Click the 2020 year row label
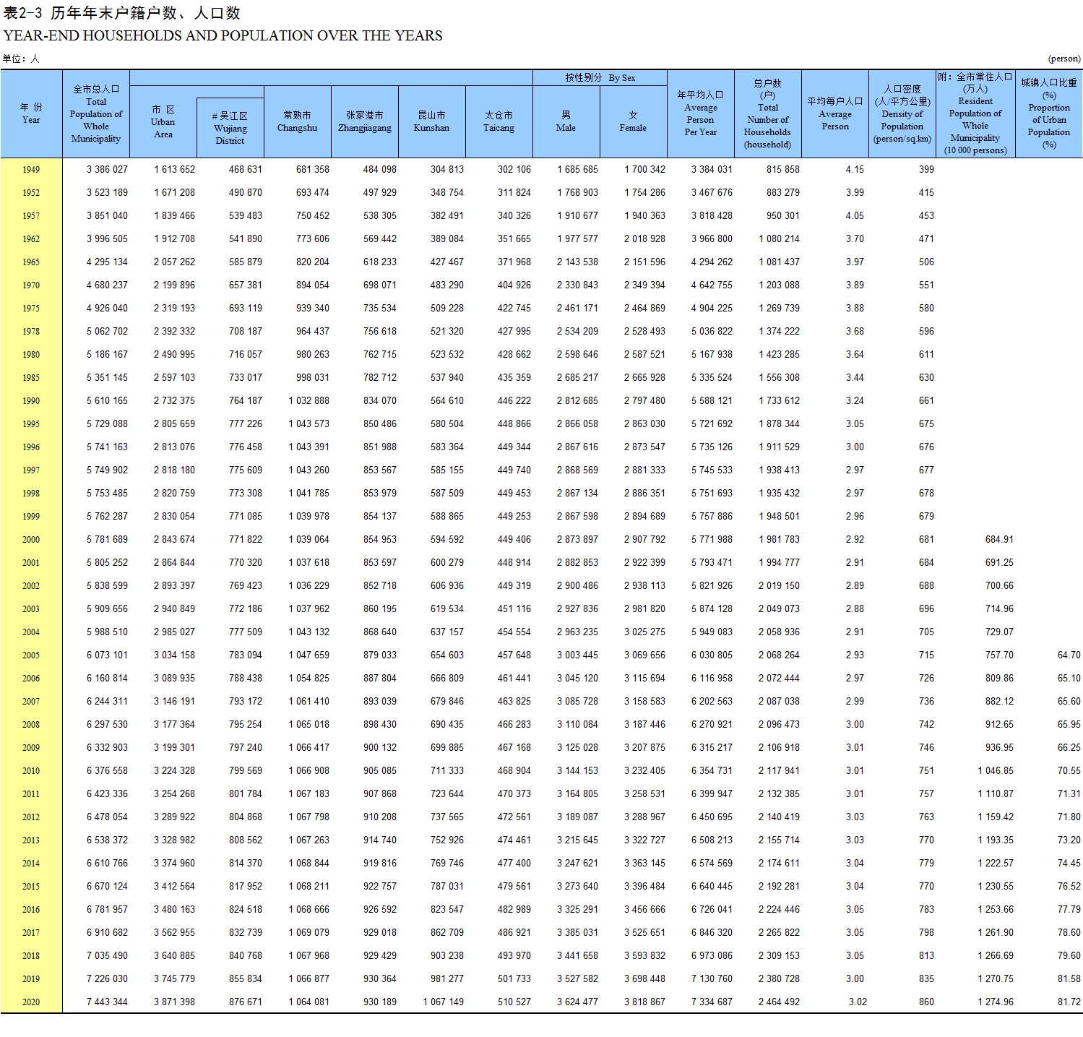The image size is (1083, 1037). [x=31, y=1002]
